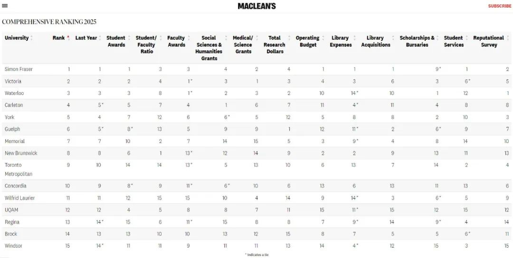
Task: Click the Maclean's logo
Action: tap(257, 6)
